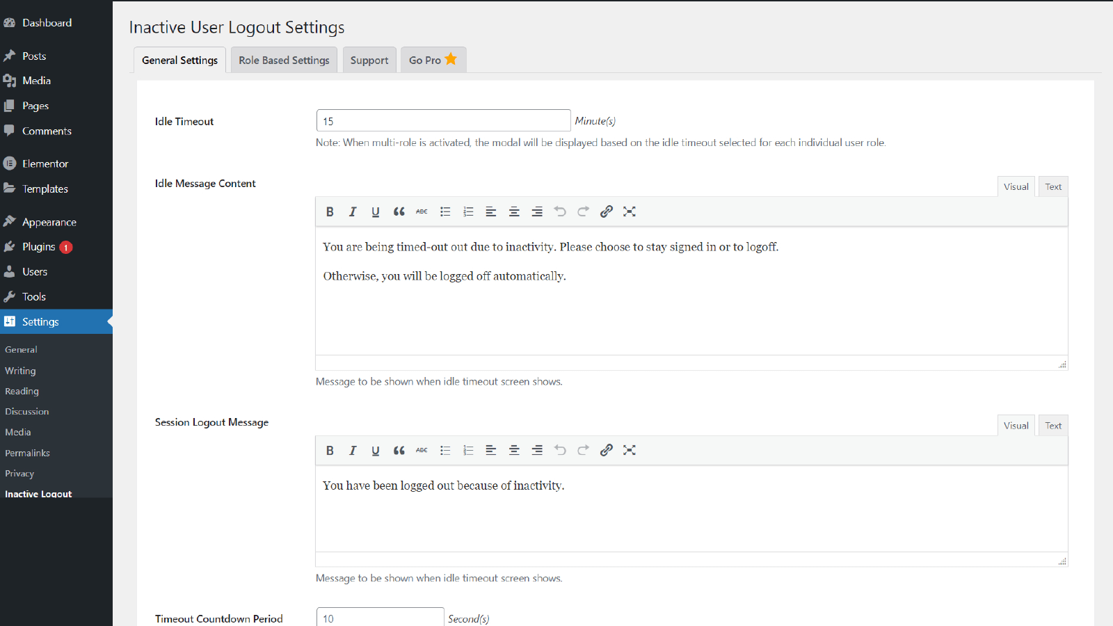Open the Settings menu in sidebar
1113x626 pixels.
56,321
